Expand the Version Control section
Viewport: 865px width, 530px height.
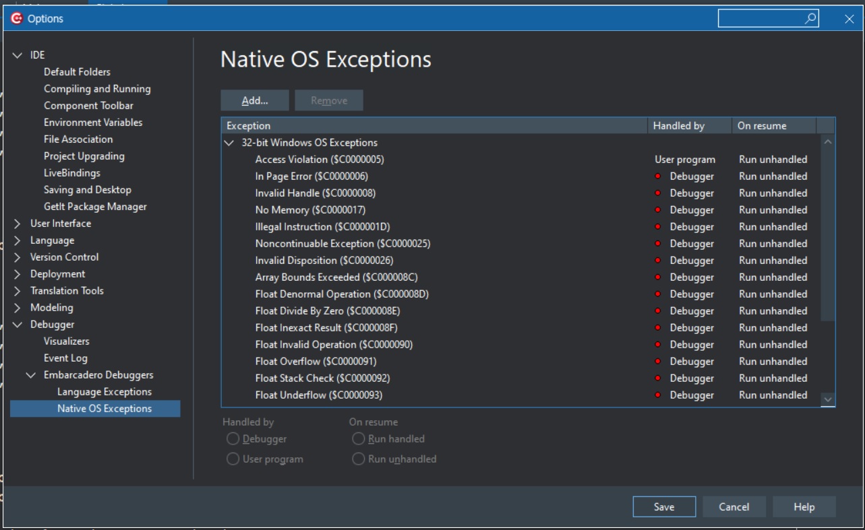point(18,257)
